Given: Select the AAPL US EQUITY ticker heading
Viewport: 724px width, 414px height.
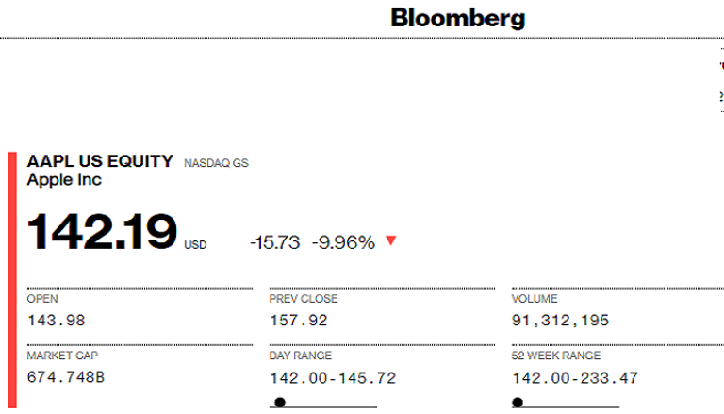Looking at the screenshot, I should point(100,161).
